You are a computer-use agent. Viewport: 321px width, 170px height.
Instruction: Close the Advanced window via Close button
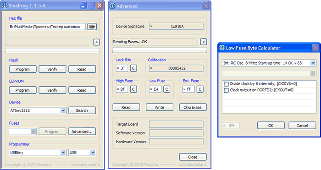(193, 157)
